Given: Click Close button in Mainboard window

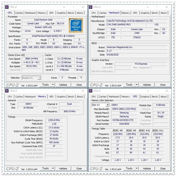Looking at the screenshot, I should click(163, 85).
